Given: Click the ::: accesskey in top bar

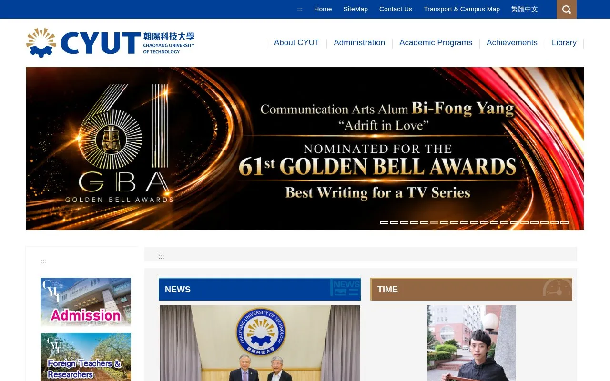Looking at the screenshot, I should click(x=300, y=9).
